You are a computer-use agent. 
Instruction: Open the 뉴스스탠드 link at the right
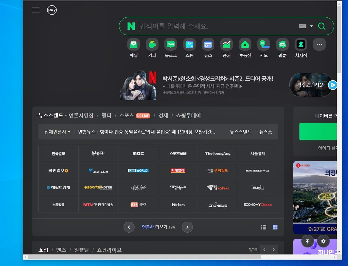241,132
